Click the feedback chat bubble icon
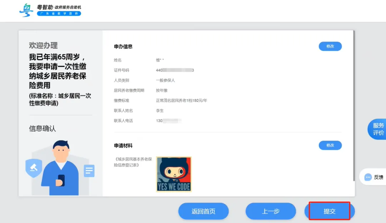 coord(368,177)
